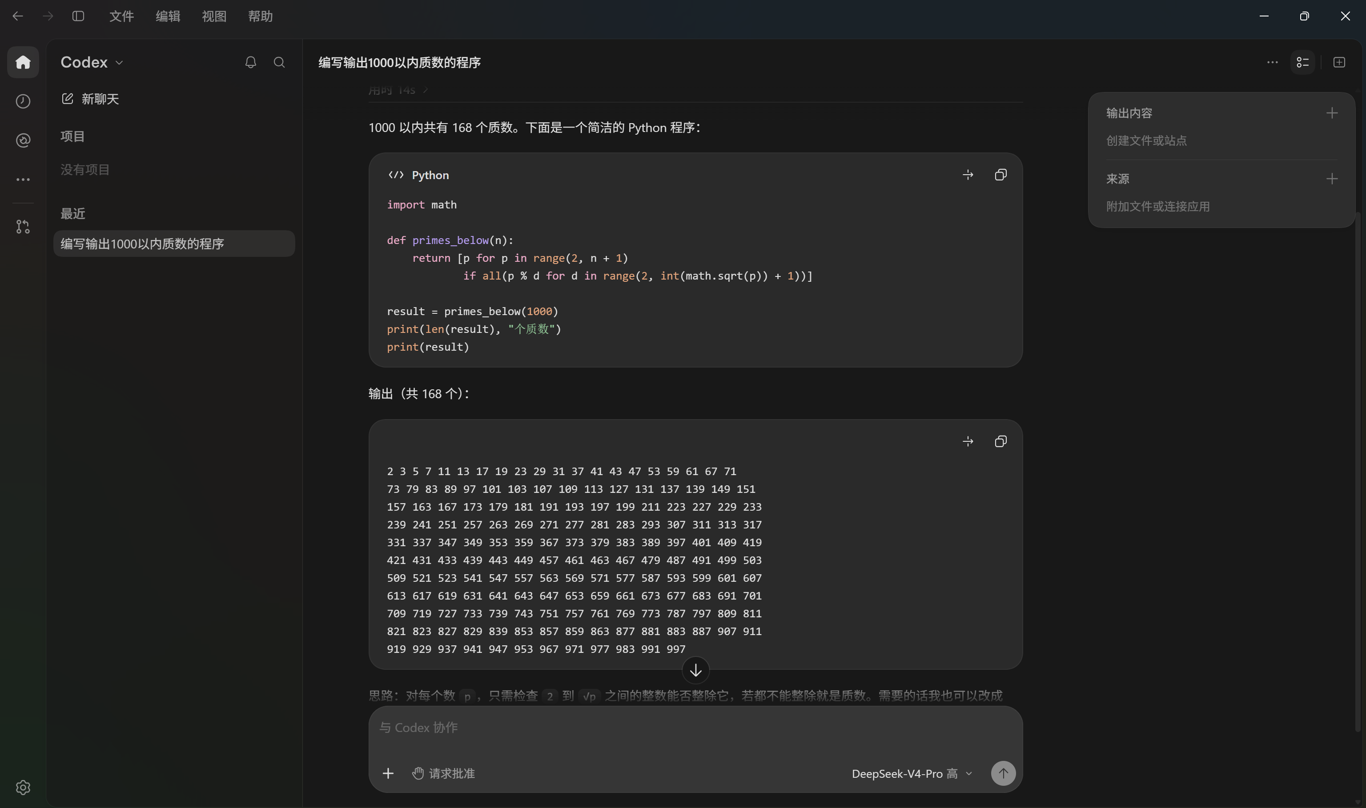This screenshot has height=808, width=1366.
Task: Expand 用时 14s thinking details
Action: [398, 90]
